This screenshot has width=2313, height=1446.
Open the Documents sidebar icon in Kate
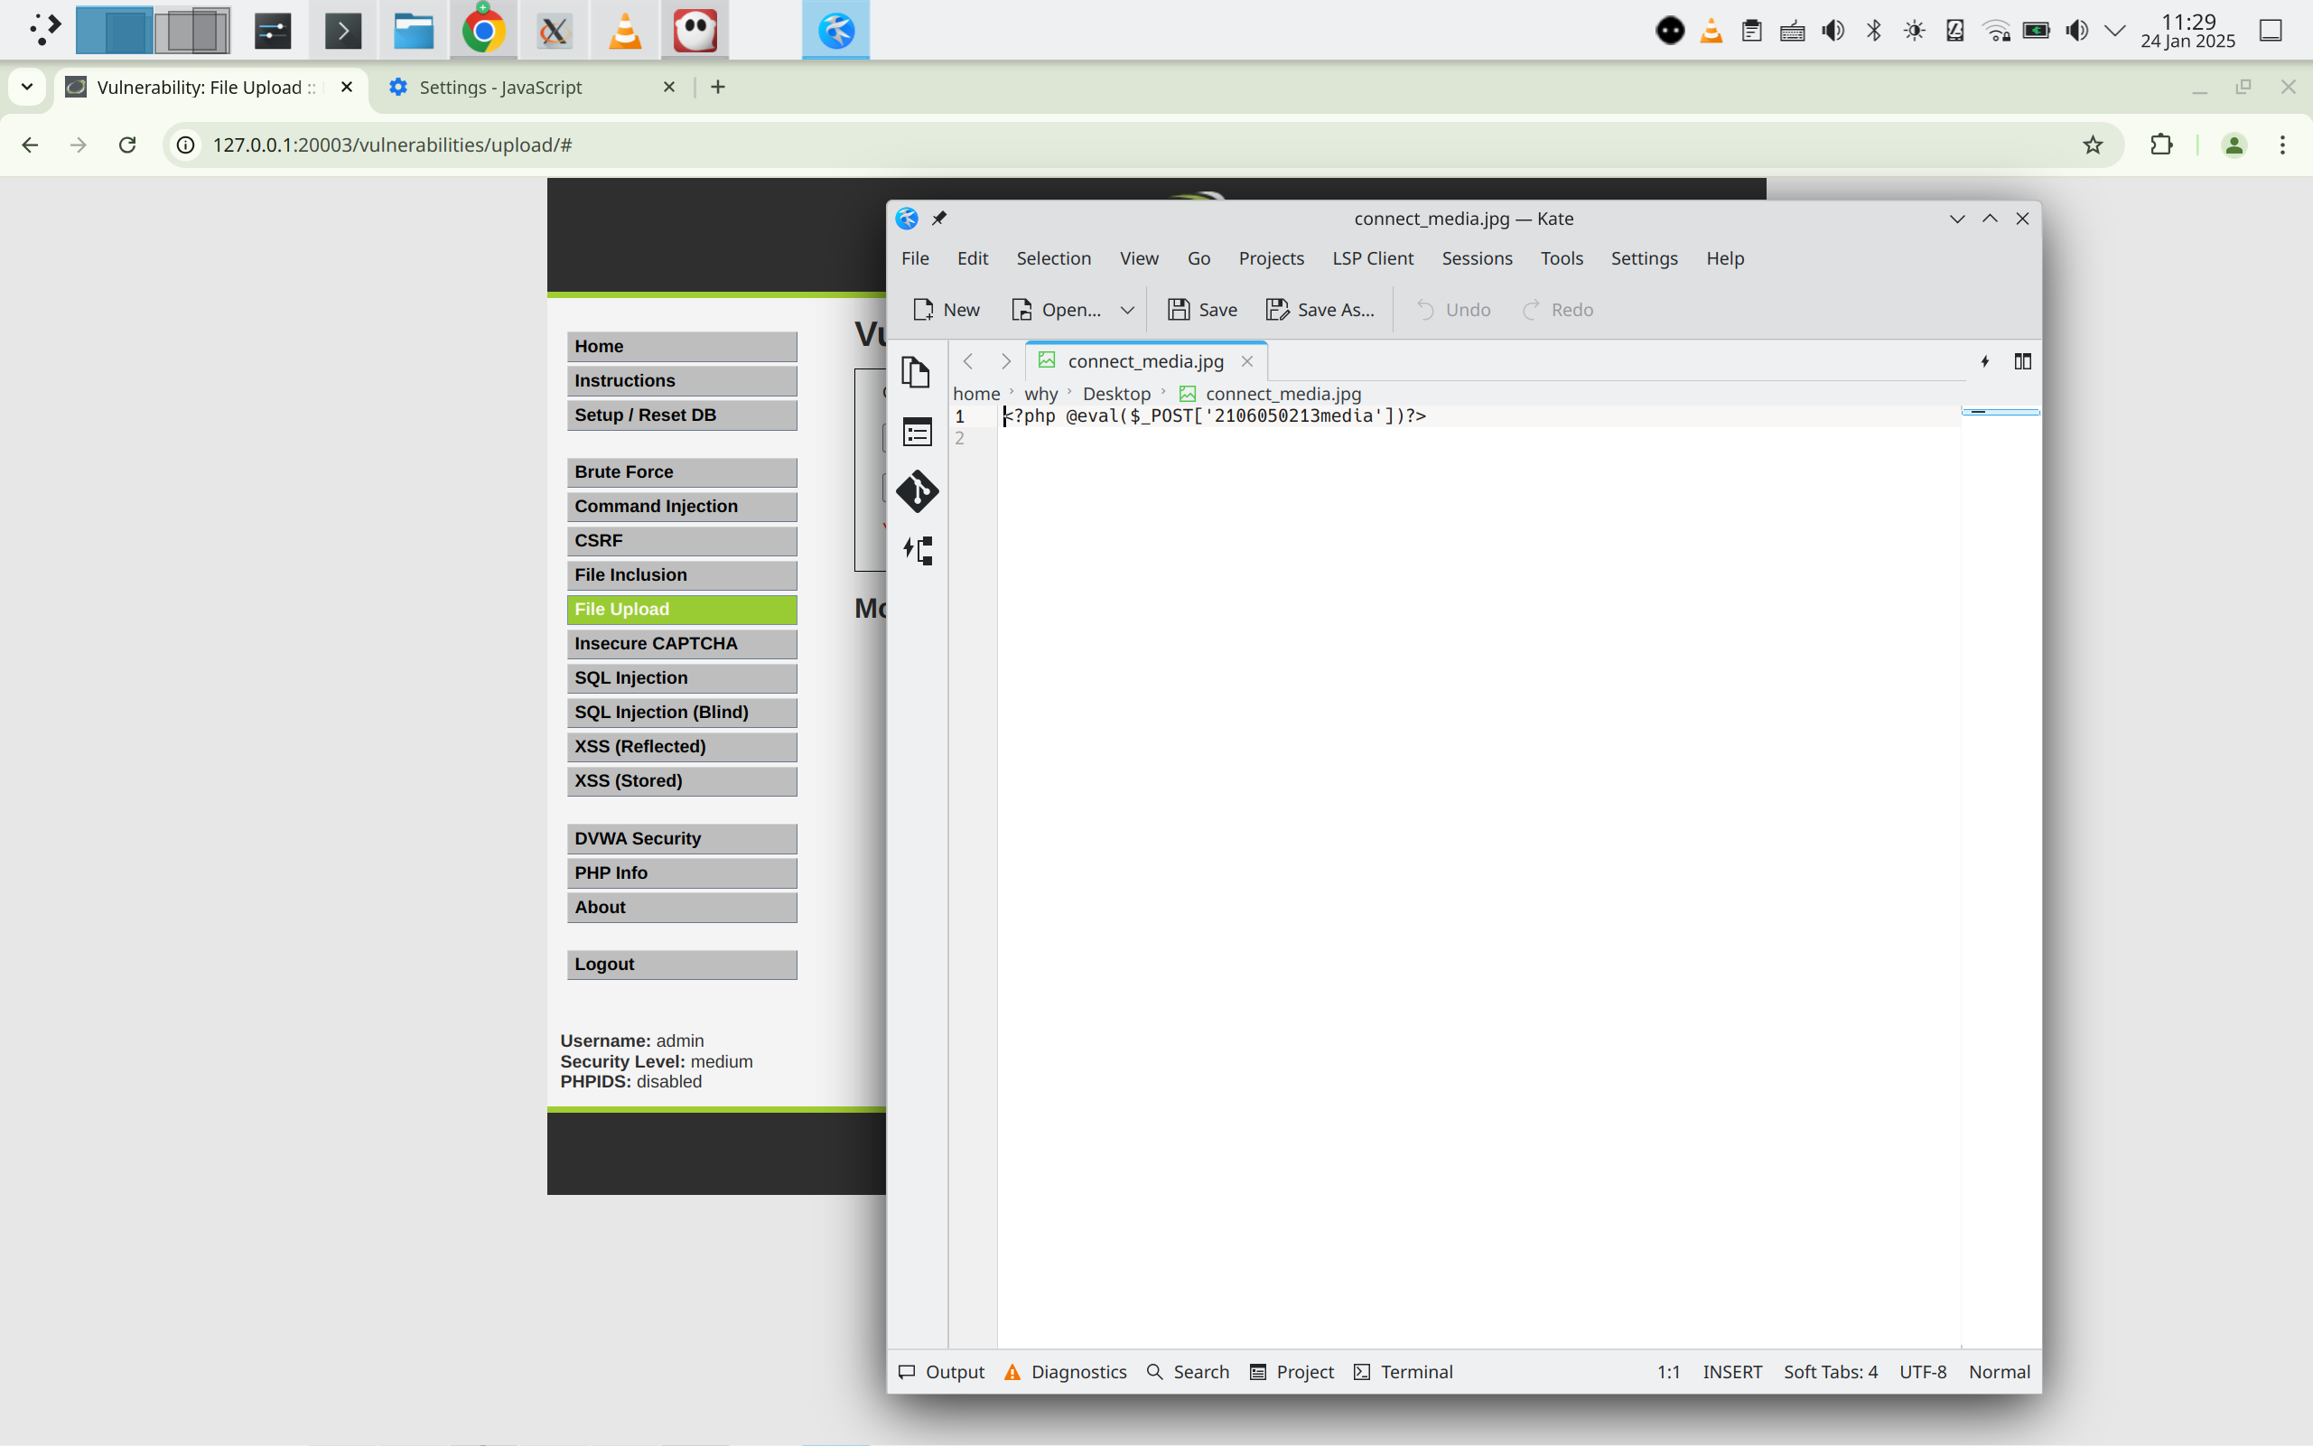coord(916,372)
